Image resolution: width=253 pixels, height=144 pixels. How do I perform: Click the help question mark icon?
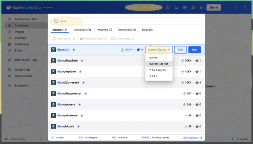[x=167, y=7]
